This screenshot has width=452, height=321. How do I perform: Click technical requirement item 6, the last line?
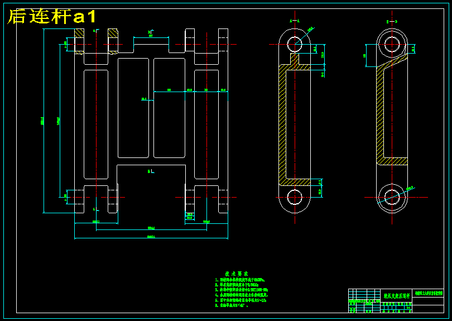point(232,305)
